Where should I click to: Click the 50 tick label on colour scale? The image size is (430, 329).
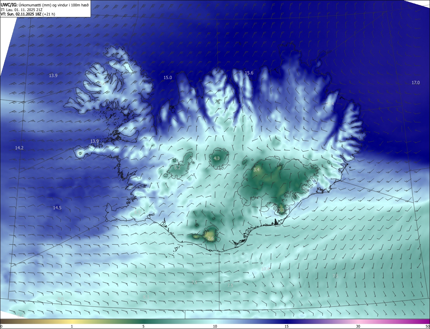(427, 326)
